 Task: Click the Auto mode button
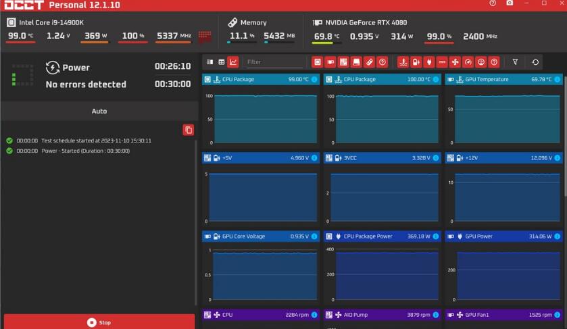[99, 111]
